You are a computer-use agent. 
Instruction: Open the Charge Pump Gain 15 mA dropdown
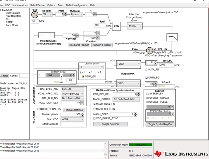[135, 26]
